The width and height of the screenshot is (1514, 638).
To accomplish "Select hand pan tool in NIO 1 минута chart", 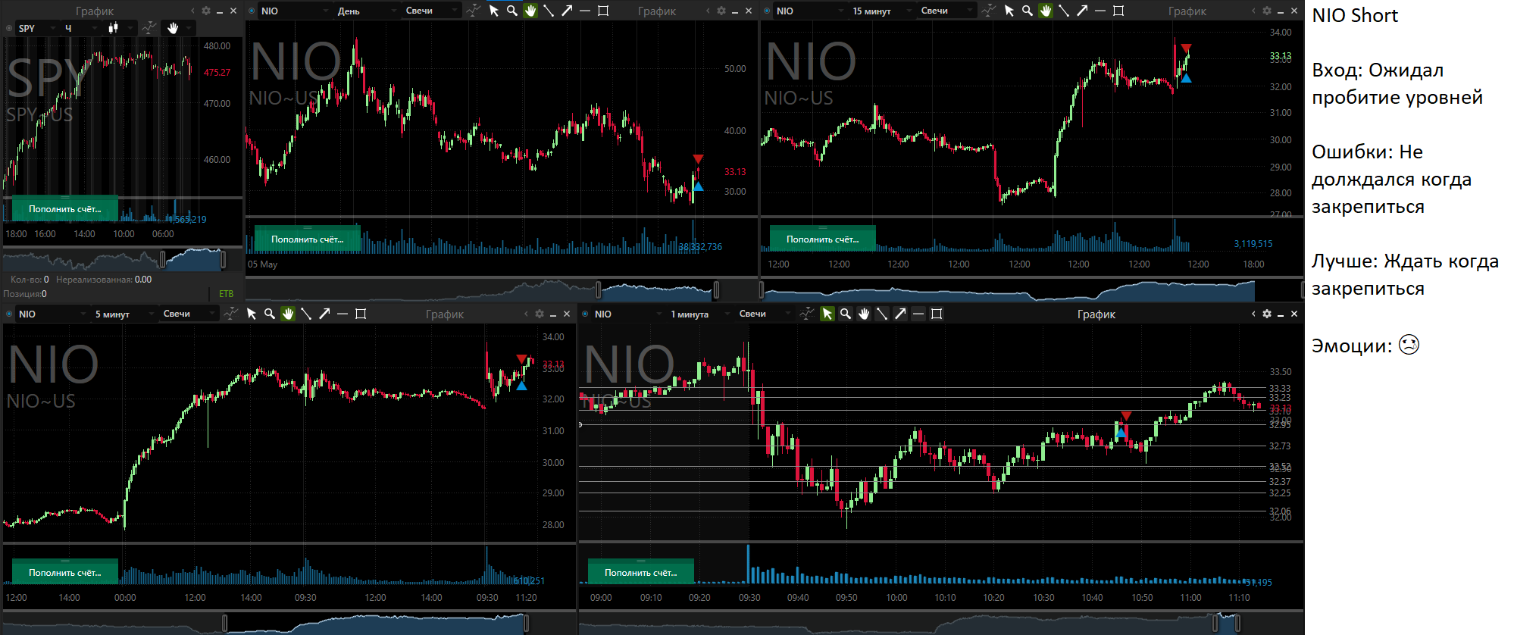I will coord(864,314).
